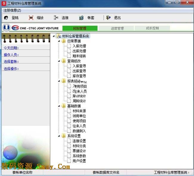Collapse the 报表统计 tree branch
Image resolution: width=194 pixels, height=176 pixels.
[59, 81]
